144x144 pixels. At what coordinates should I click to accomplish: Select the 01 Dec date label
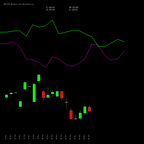pyautogui.click(x=75, y=137)
